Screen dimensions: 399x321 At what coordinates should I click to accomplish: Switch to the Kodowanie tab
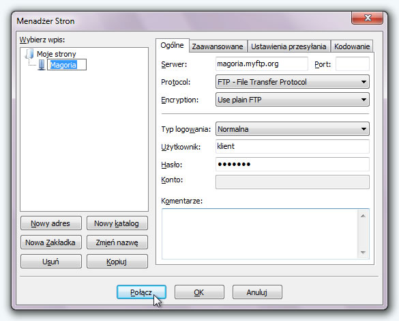tap(352, 46)
